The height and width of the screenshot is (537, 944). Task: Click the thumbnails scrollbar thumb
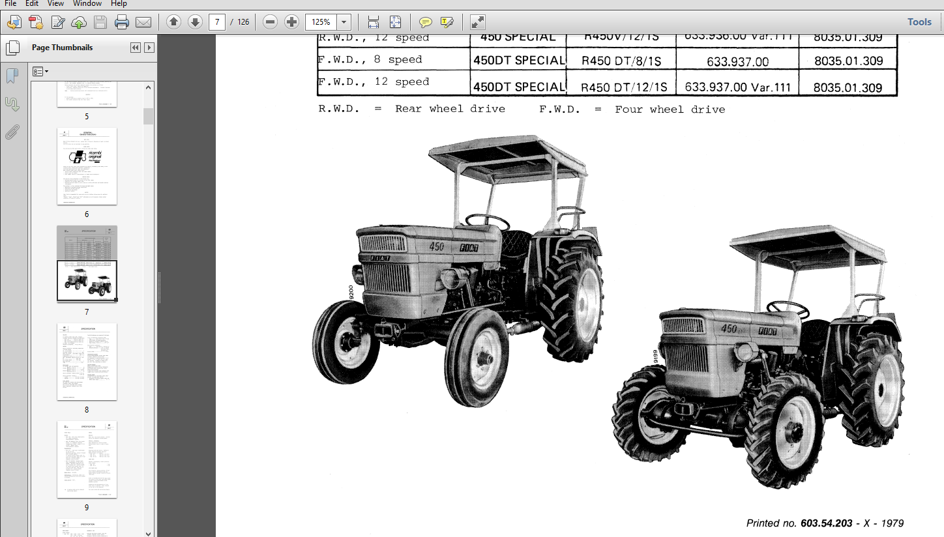point(149,117)
